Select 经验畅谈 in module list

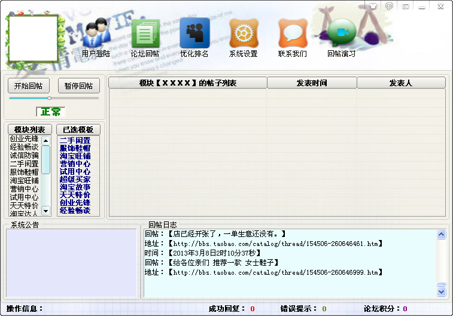tap(25, 147)
